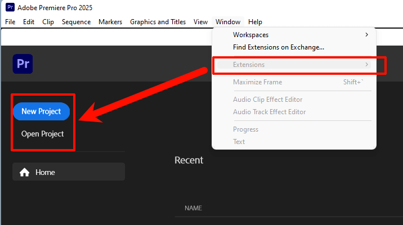403x225 pixels.
Task: Click the Recent heading
Action: tap(189, 160)
